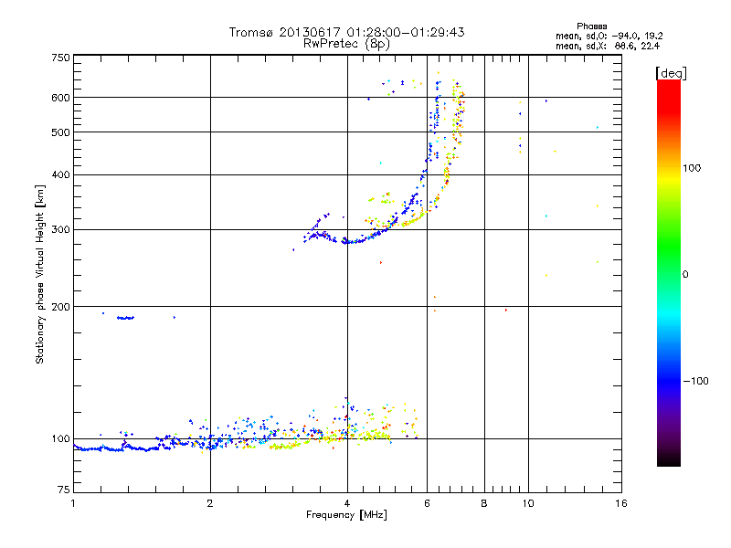The image size is (731, 548).
Task: Click the 4 MHz x-axis tick label
Action: [347, 503]
